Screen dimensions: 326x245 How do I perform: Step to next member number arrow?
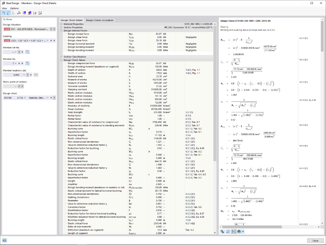tap(22, 63)
